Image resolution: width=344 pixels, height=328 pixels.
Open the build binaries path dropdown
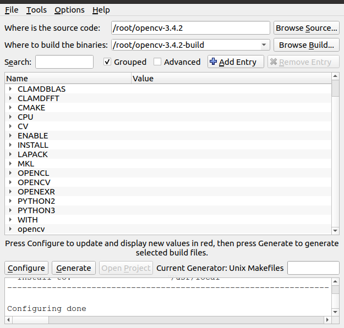pos(264,45)
